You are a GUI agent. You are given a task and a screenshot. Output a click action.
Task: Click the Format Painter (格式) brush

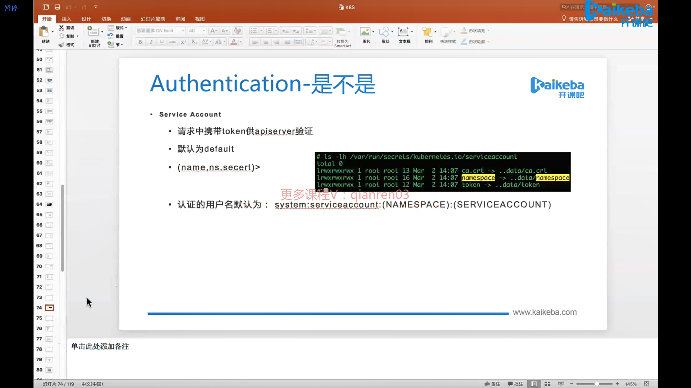(x=62, y=45)
